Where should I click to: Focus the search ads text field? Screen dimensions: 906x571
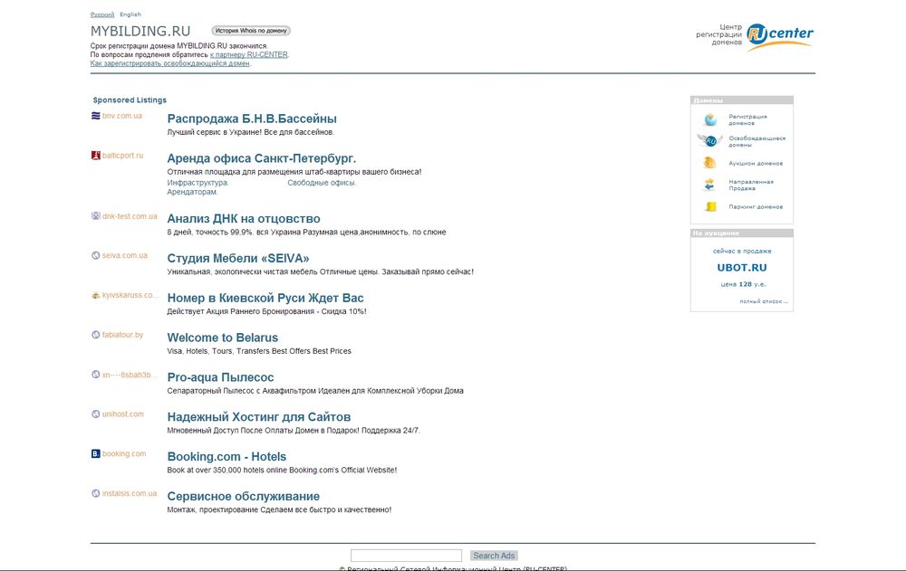point(406,556)
